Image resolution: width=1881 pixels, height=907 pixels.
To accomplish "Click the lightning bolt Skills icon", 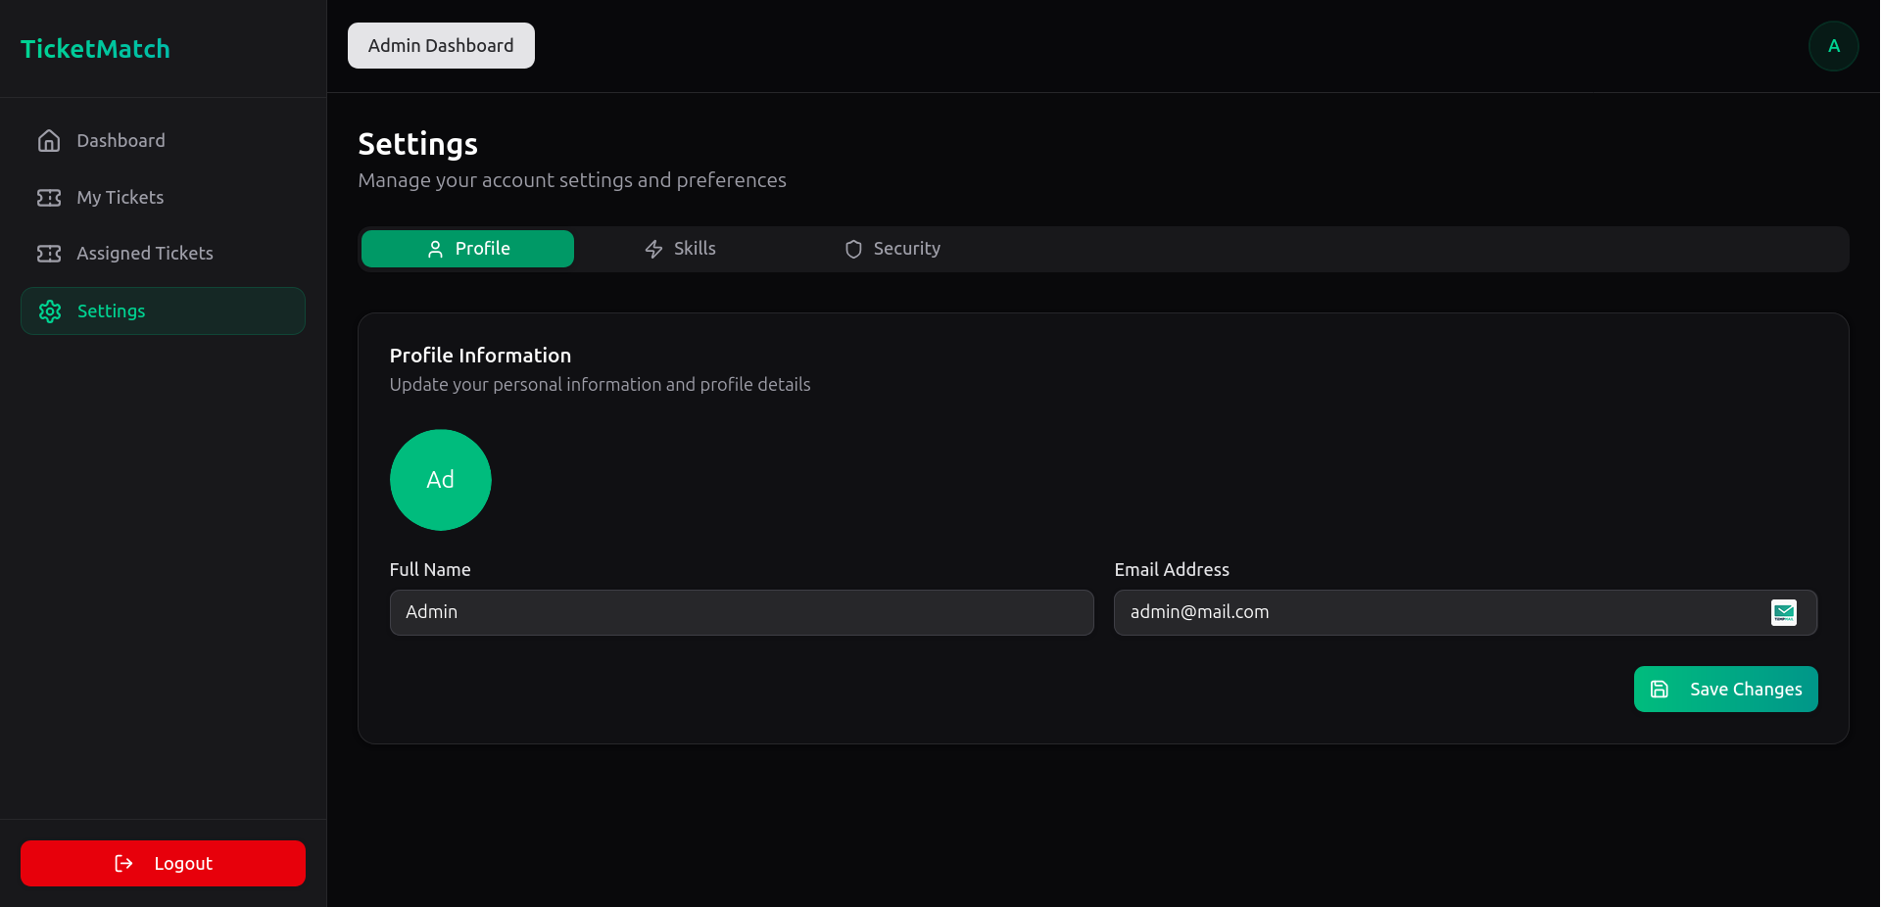I will click(653, 249).
